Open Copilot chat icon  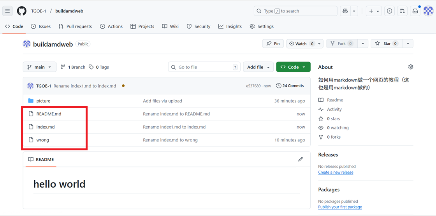coord(345,11)
